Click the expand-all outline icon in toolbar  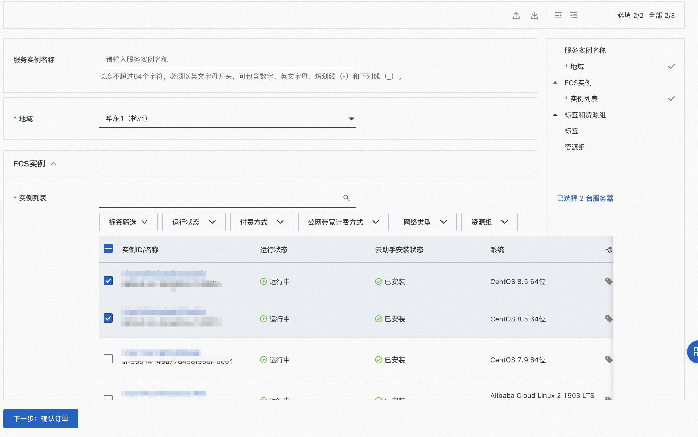pos(574,15)
